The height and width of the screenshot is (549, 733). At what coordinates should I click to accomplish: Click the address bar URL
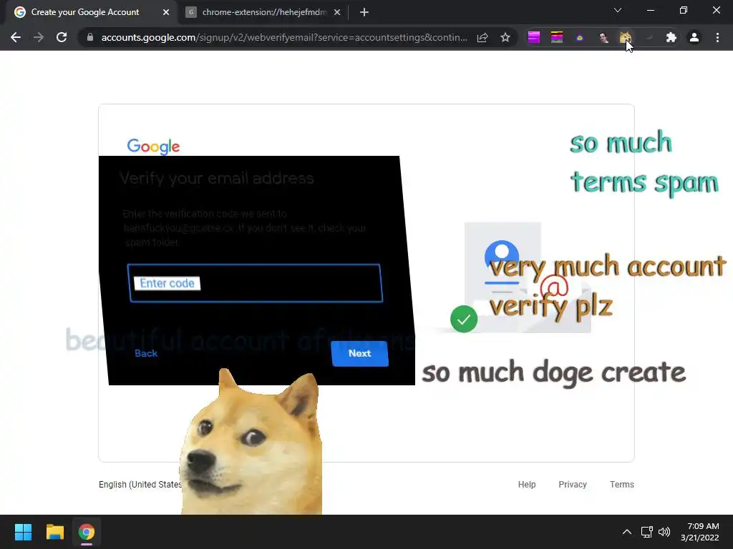pyautogui.click(x=284, y=37)
